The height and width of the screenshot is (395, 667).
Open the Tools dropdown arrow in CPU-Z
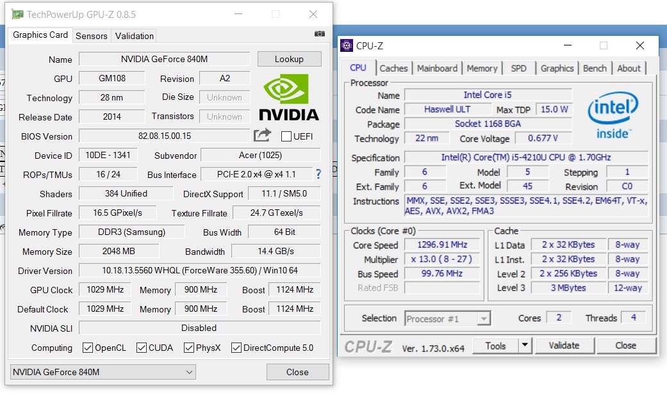click(x=525, y=345)
